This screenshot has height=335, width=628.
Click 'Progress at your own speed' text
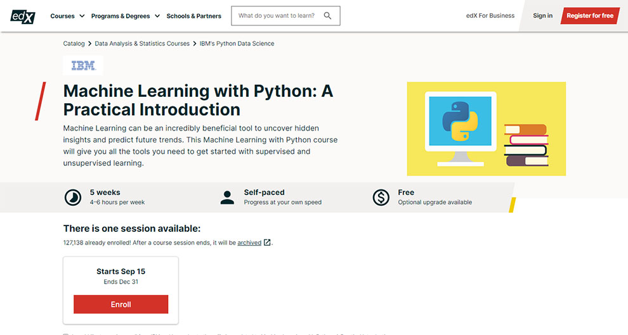tap(283, 202)
